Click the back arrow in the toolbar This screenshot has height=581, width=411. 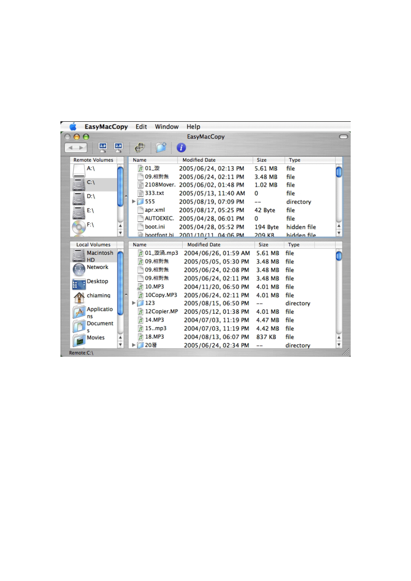[70, 148]
